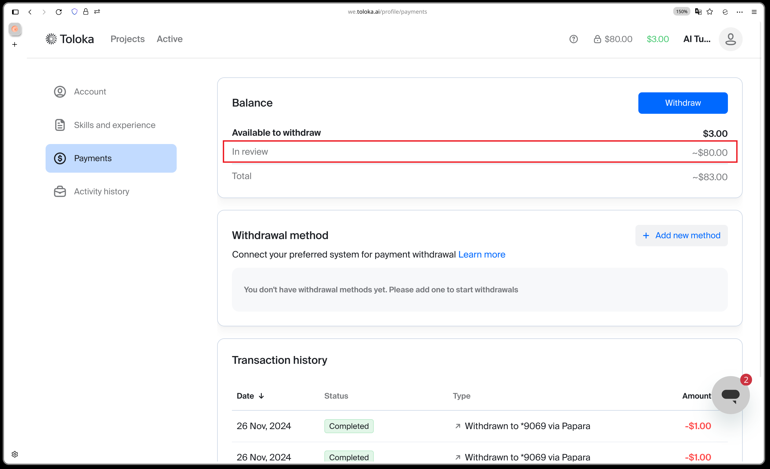Open the Active tab
Viewport: 770px width, 469px height.
pos(170,39)
